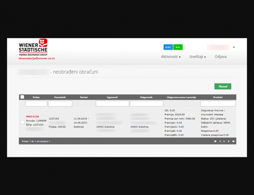Click the blue counter badge in header
This screenshot has height=195, width=254.
coord(168,47)
